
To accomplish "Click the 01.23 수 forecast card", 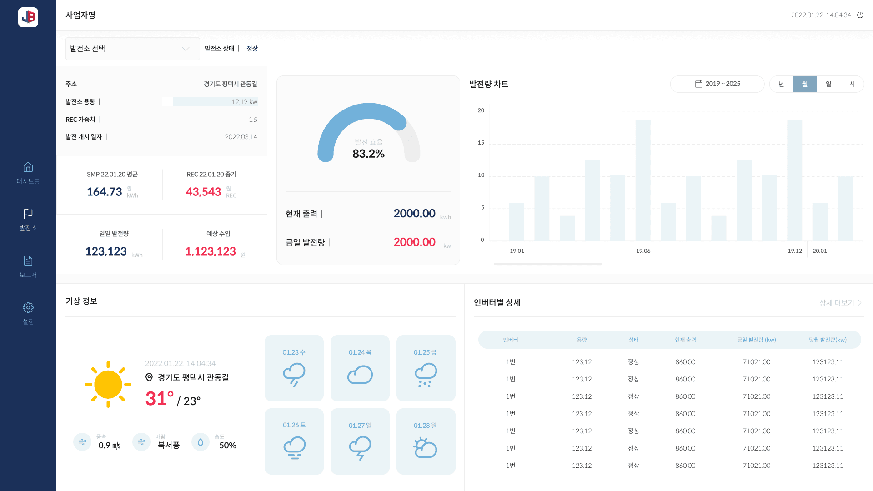I will pyautogui.click(x=294, y=368).
